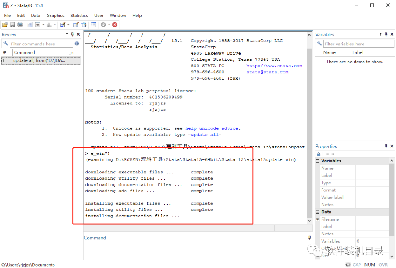This screenshot has width=396, height=268.
Task: Click the Review panel filter funnel icon
Action: click(x=67, y=34)
